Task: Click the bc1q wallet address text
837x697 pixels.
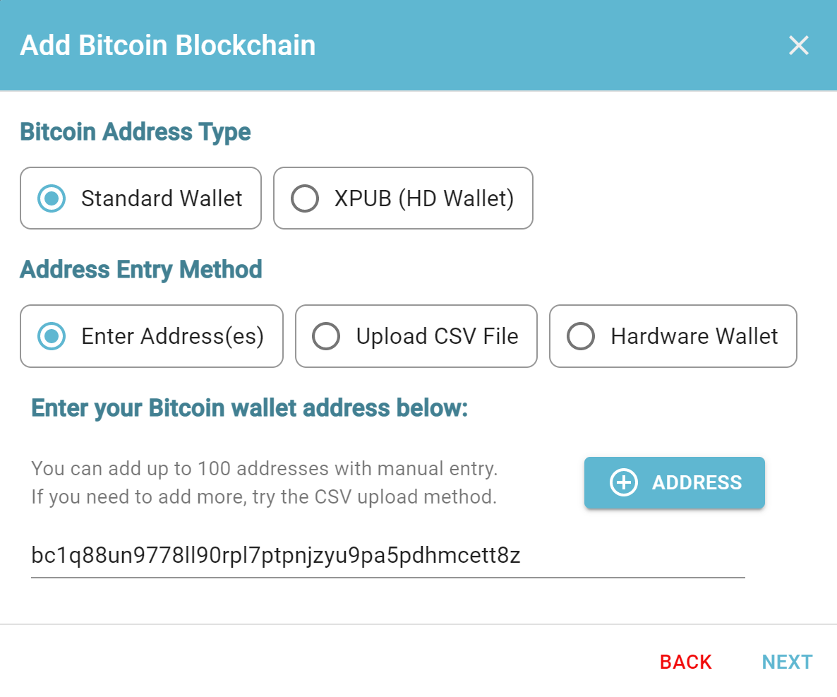Action: (x=276, y=556)
